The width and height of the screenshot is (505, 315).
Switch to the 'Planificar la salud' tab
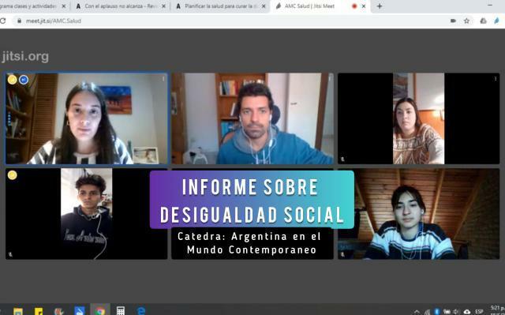219,6
